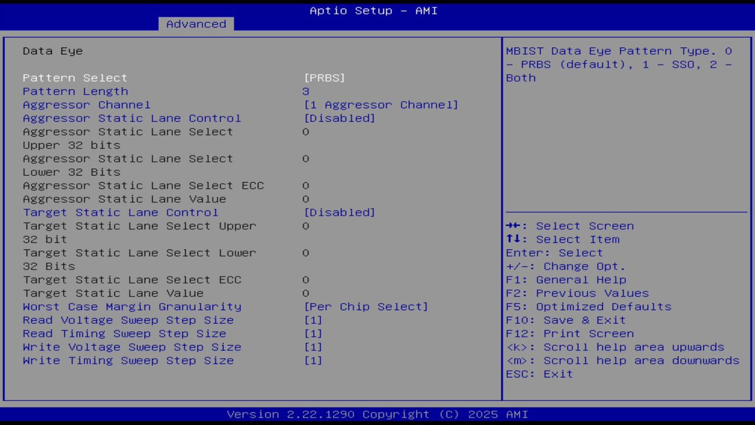Select the Pattern Length value field
Image resolution: width=755 pixels, height=425 pixels.
pos(306,91)
